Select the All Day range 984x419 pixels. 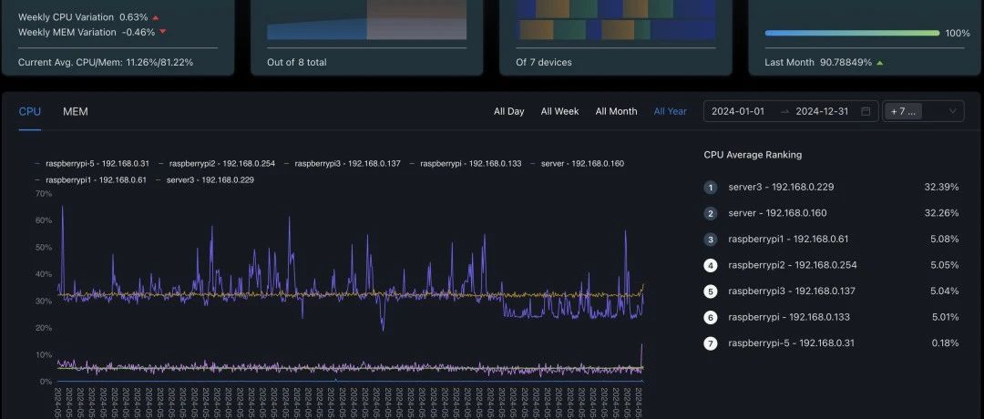tap(509, 111)
